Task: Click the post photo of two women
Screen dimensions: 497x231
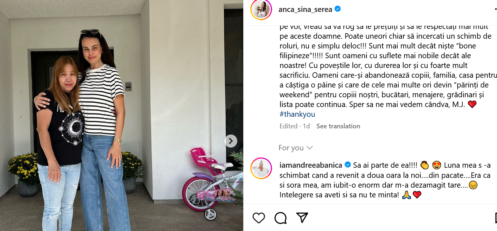Action: (121, 115)
